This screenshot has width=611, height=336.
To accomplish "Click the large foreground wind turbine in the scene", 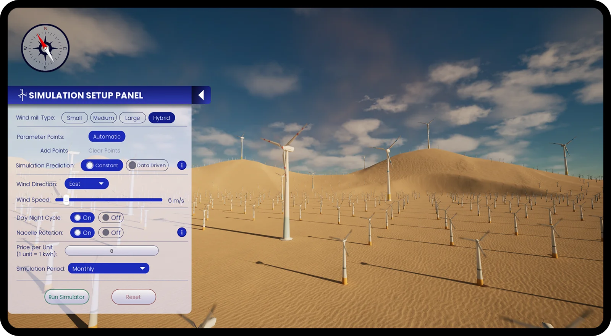I will [x=286, y=183].
